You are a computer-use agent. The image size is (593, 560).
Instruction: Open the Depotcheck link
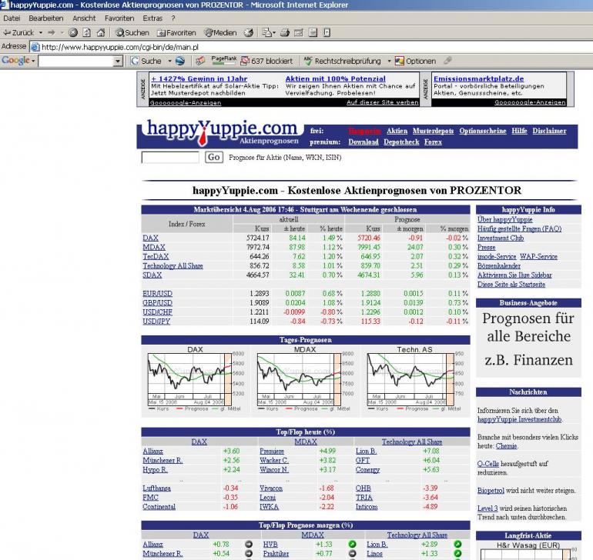pyautogui.click(x=401, y=142)
